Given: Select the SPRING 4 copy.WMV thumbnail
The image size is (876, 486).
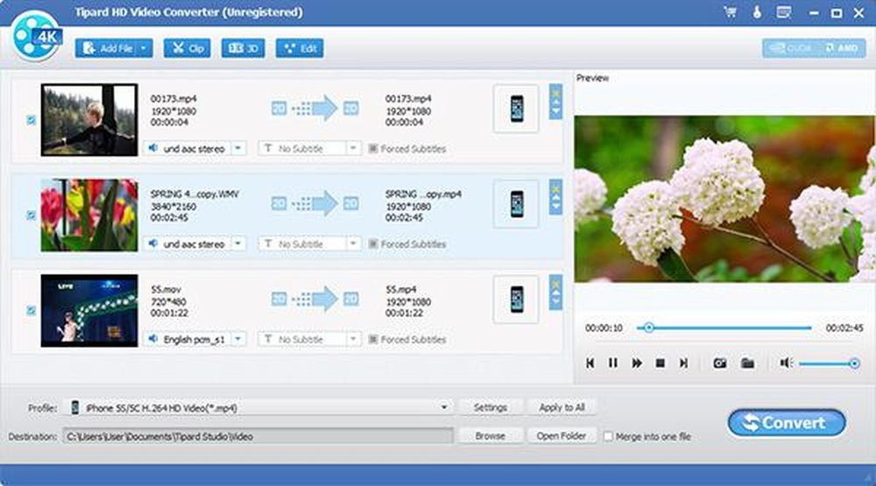Looking at the screenshot, I should [89, 215].
